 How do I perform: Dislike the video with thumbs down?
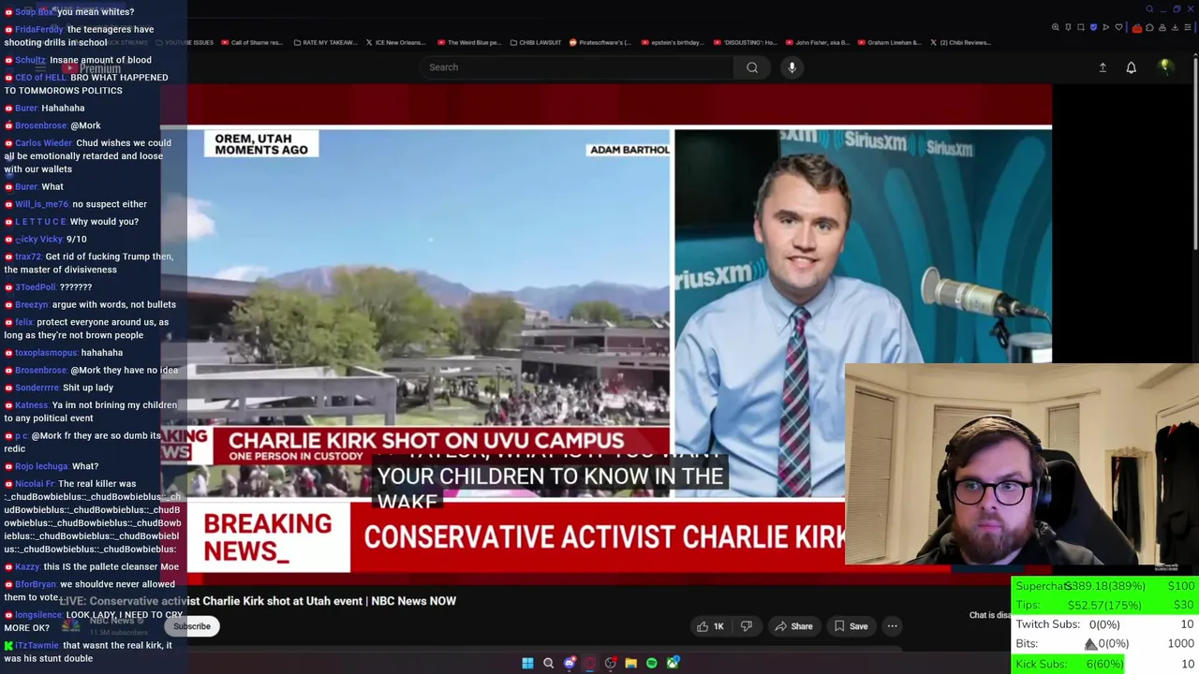[x=747, y=626]
